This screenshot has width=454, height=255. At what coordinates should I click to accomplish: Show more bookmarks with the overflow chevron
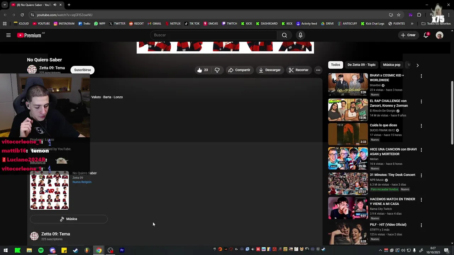tap(412, 24)
